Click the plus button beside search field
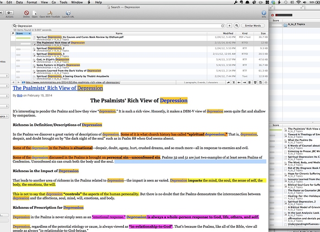 click(230, 26)
